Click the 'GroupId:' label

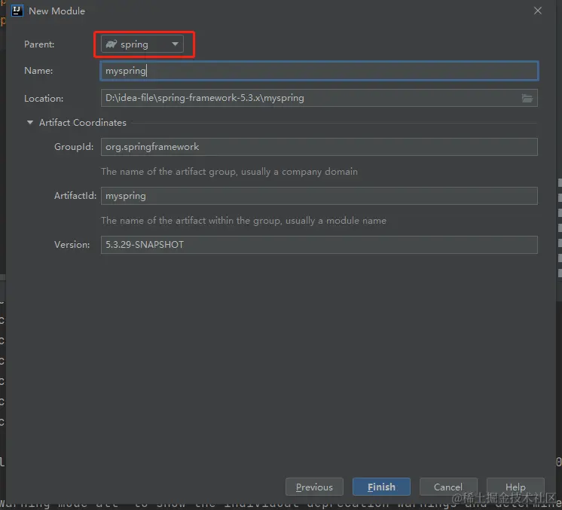(x=74, y=147)
